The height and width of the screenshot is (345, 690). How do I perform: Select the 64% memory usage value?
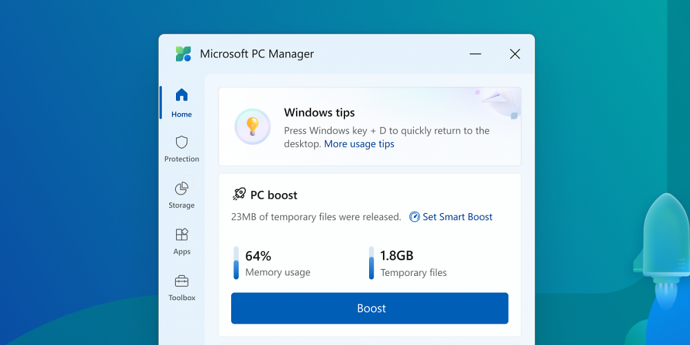258,256
